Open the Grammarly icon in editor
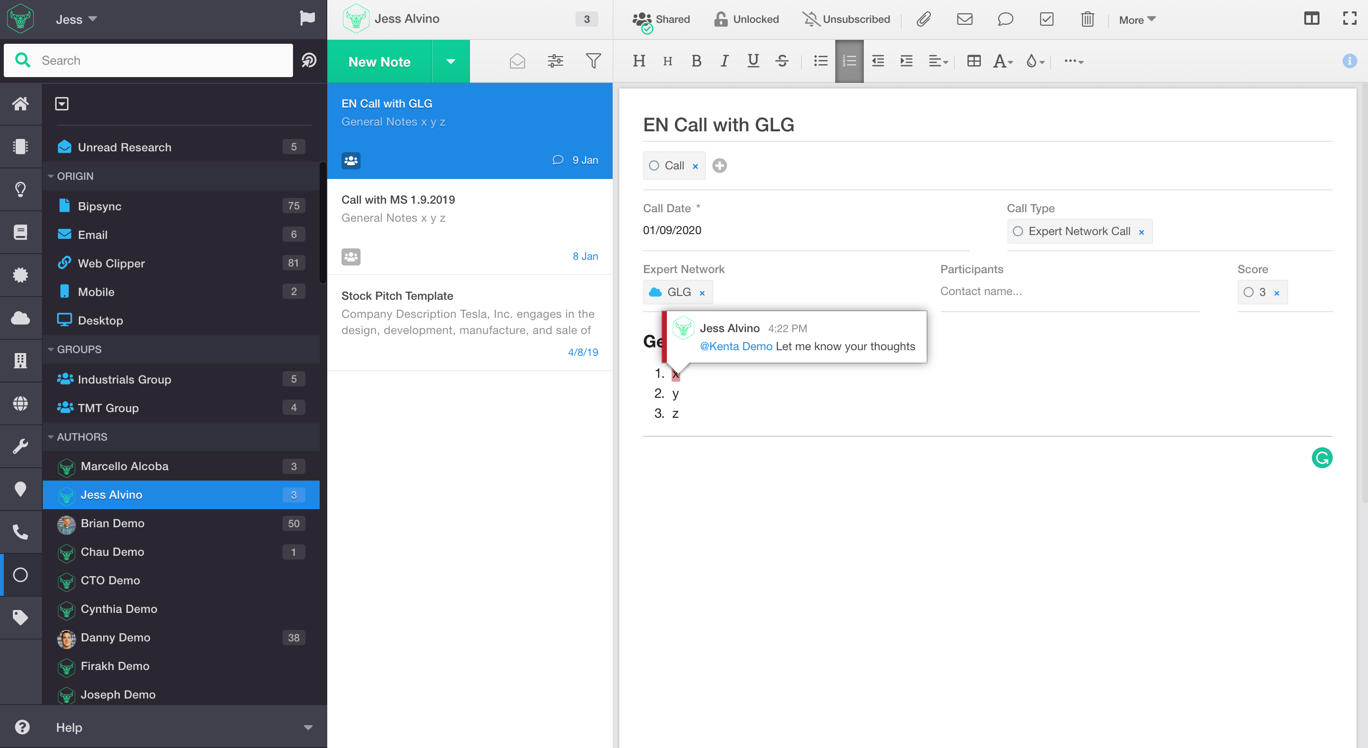 [1321, 457]
